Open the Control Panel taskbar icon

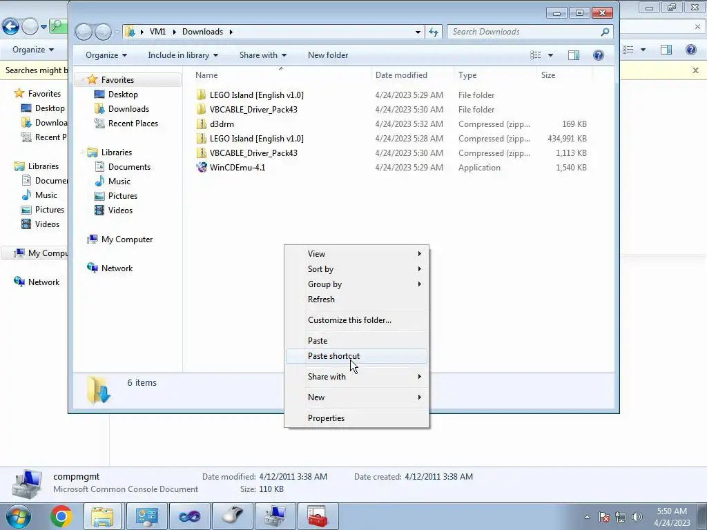(x=146, y=516)
